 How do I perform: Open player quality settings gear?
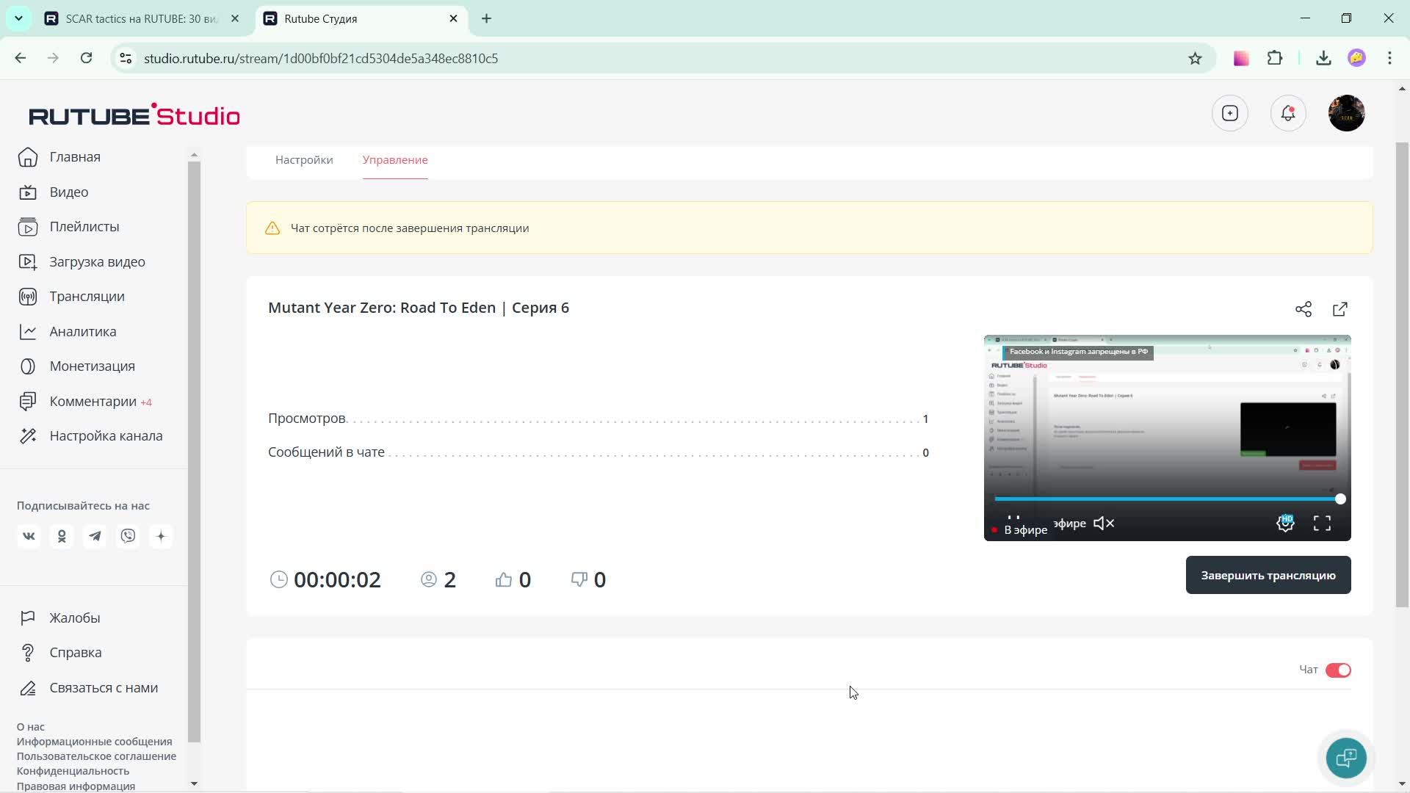click(1285, 524)
